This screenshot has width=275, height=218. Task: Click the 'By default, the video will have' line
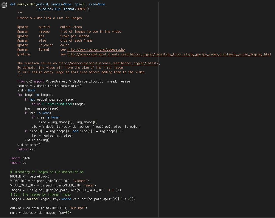[x=71, y=68]
